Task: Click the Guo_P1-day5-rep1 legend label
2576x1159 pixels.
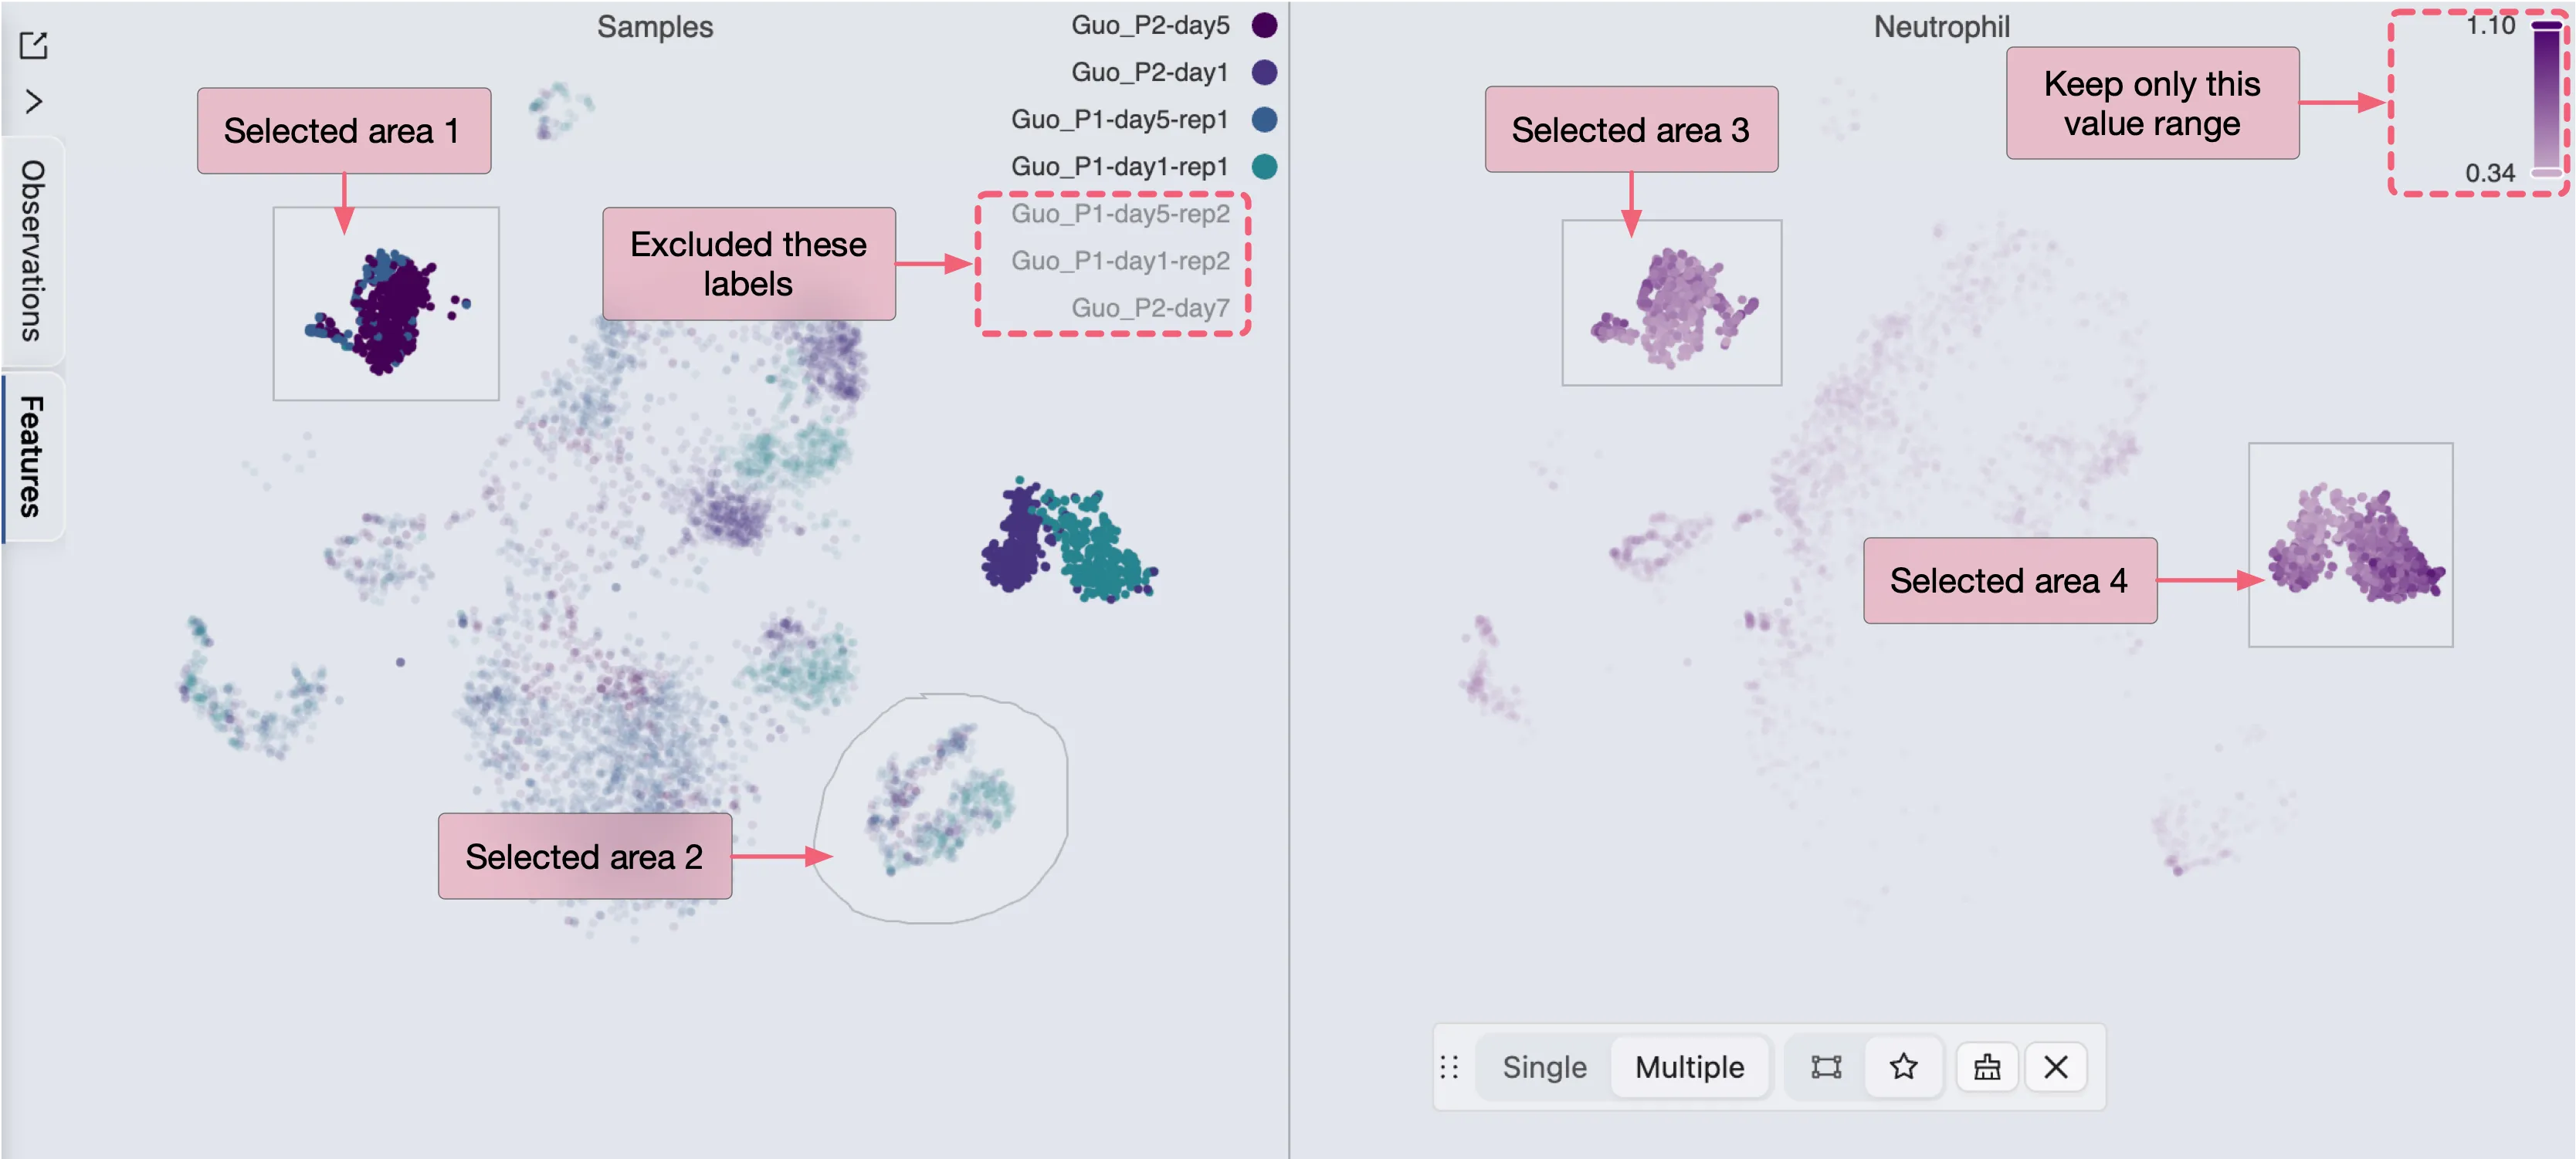Action: click(x=1119, y=119)
